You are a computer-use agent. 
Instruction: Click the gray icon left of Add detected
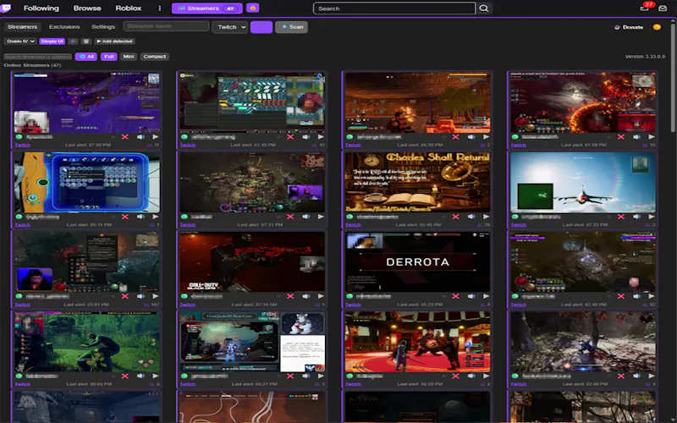[86, 41]
